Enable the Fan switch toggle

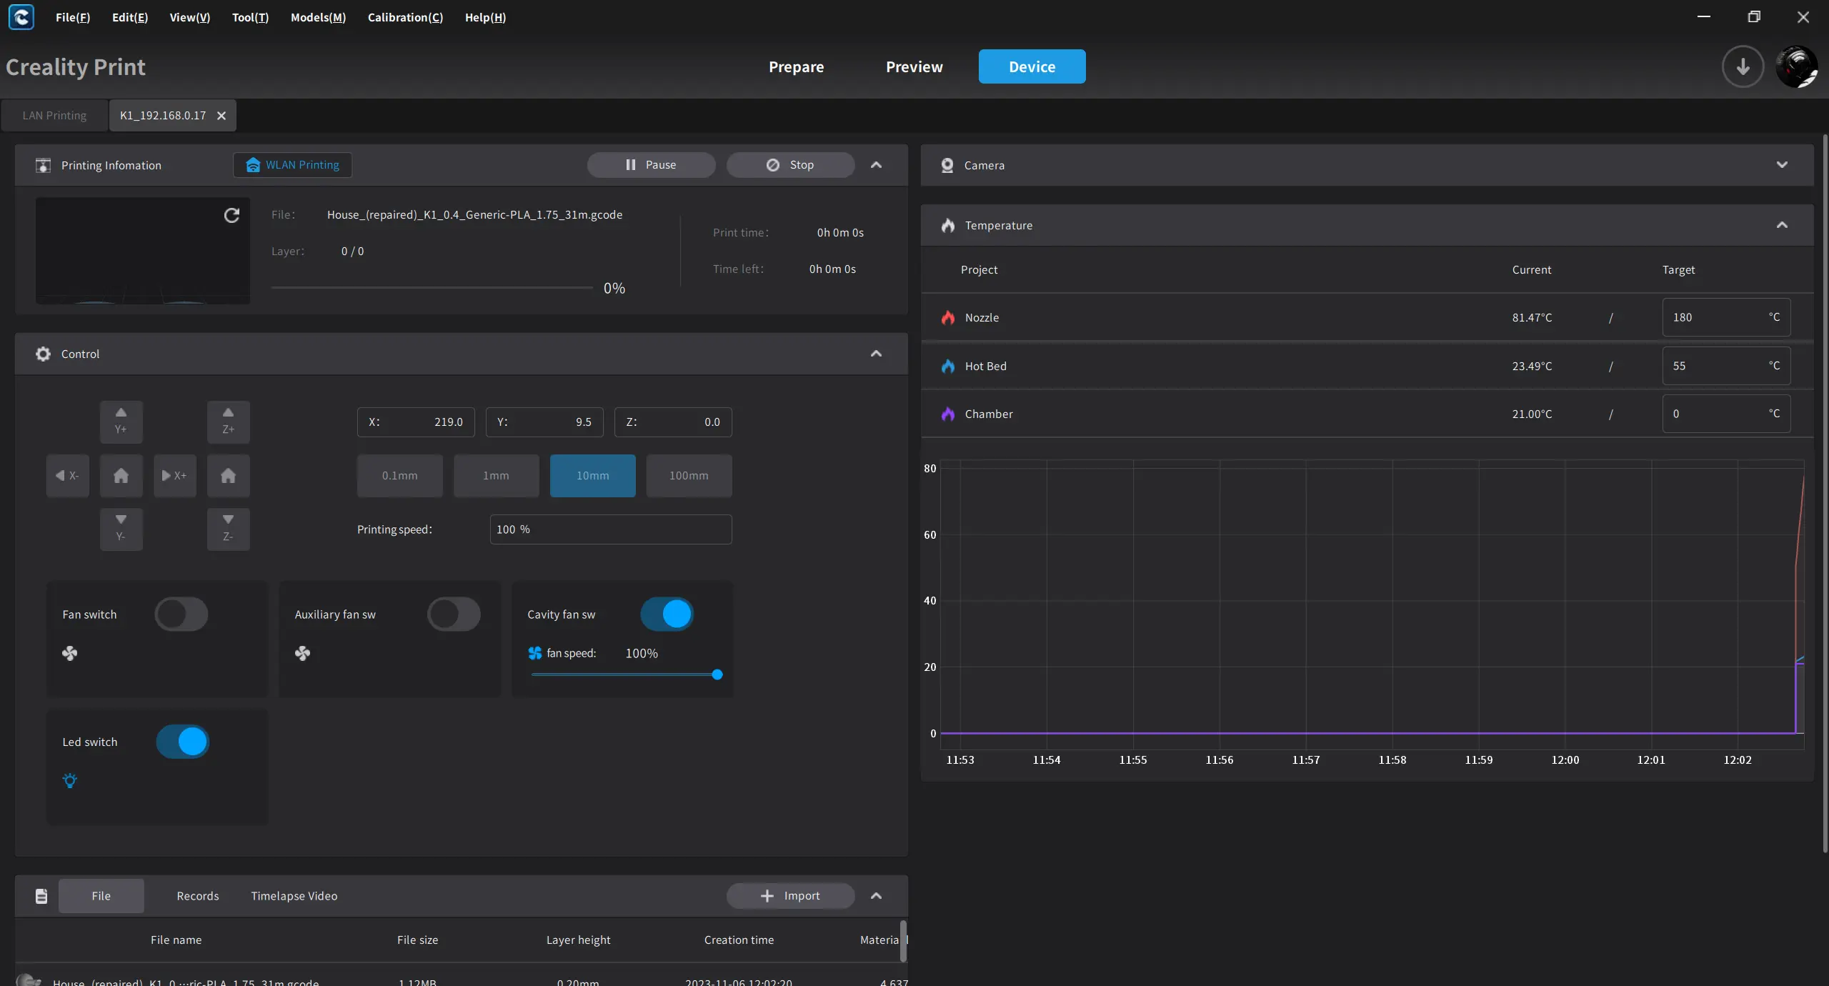181,614
